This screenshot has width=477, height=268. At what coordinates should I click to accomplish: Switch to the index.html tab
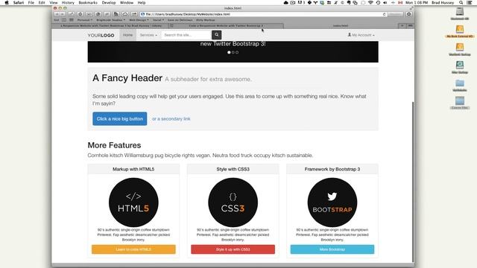[x=341, y=26]
